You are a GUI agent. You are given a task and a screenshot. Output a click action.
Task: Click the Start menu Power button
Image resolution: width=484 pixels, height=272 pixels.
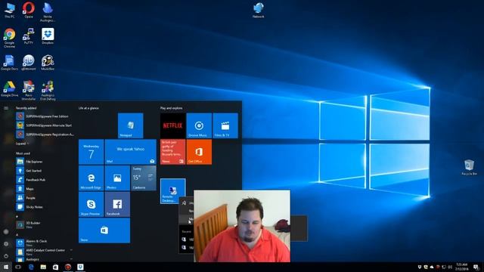pos(6,255)
